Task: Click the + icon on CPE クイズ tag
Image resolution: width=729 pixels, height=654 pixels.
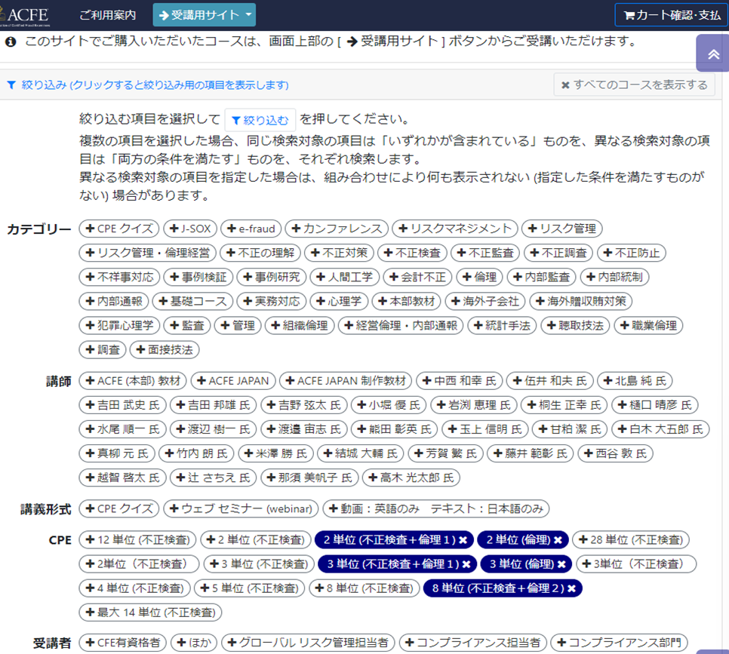Action: pos(91,229)
